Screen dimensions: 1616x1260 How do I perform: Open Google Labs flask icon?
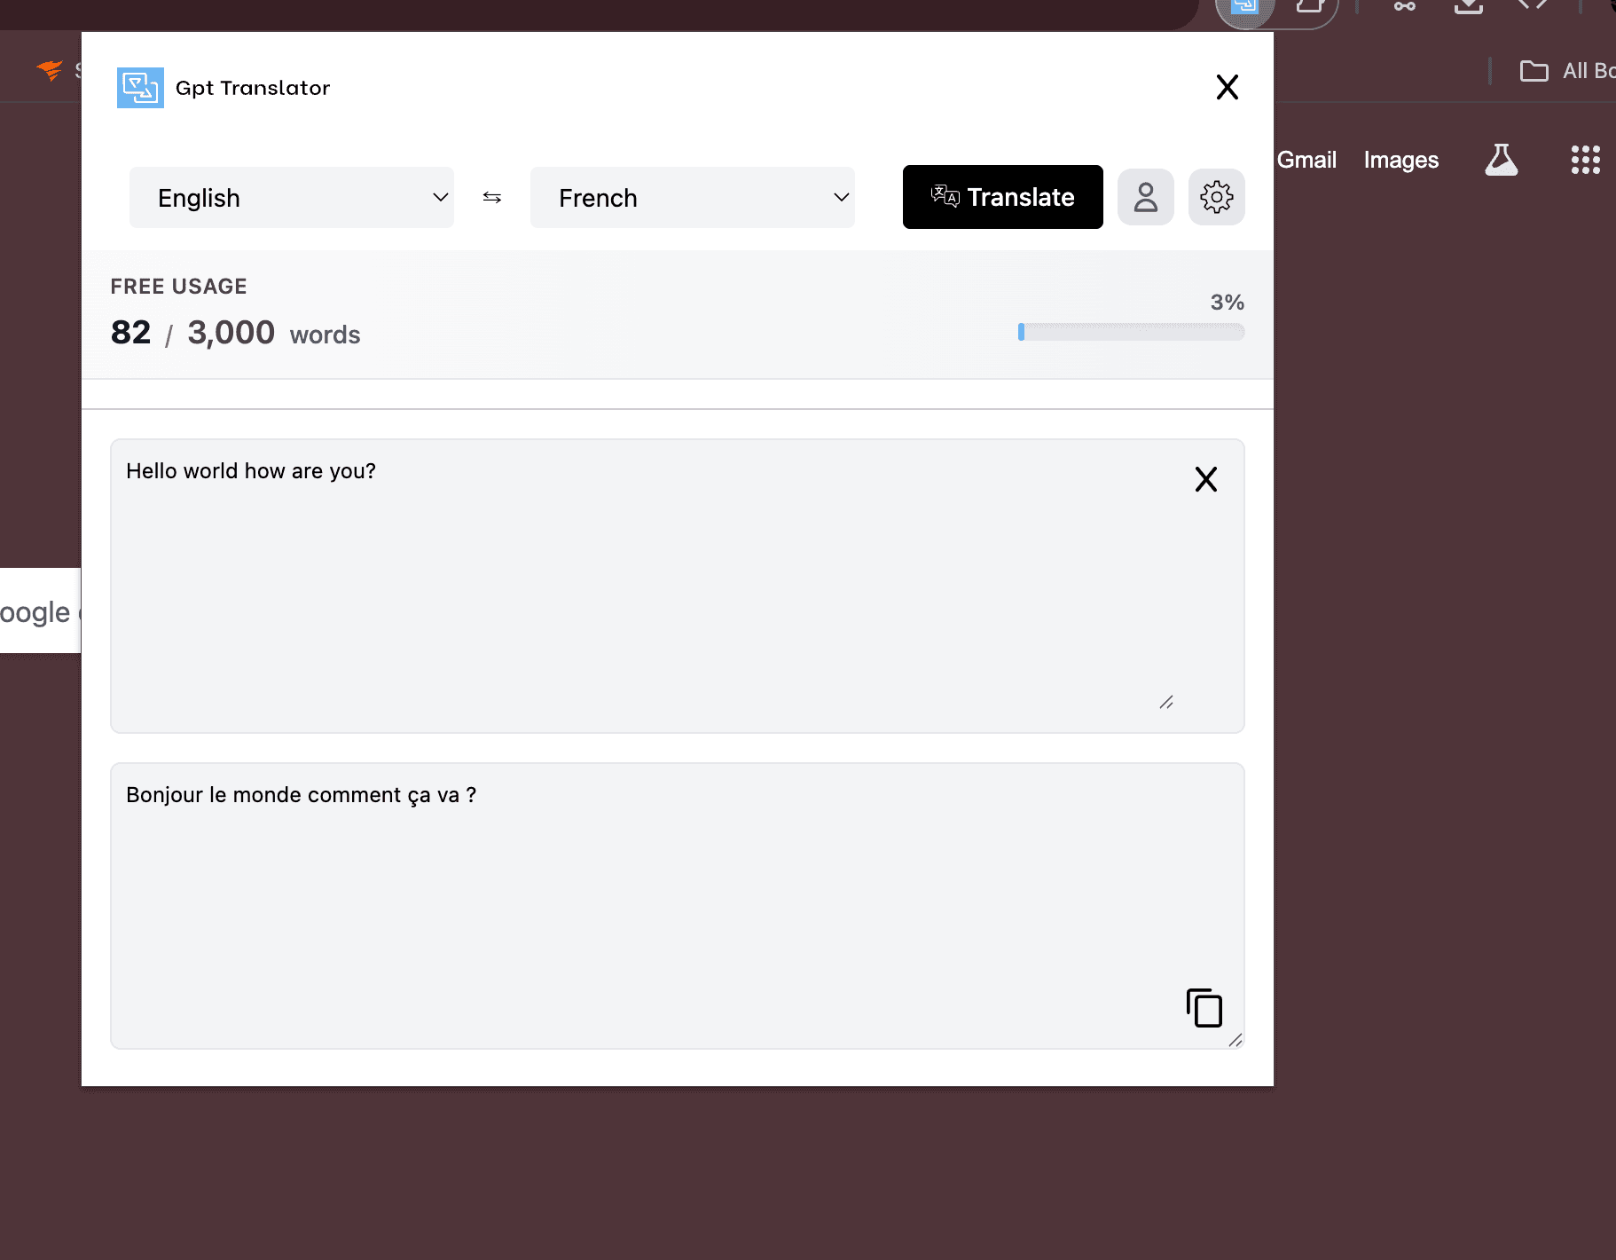pyautogui.click(x=1501, y=160)
